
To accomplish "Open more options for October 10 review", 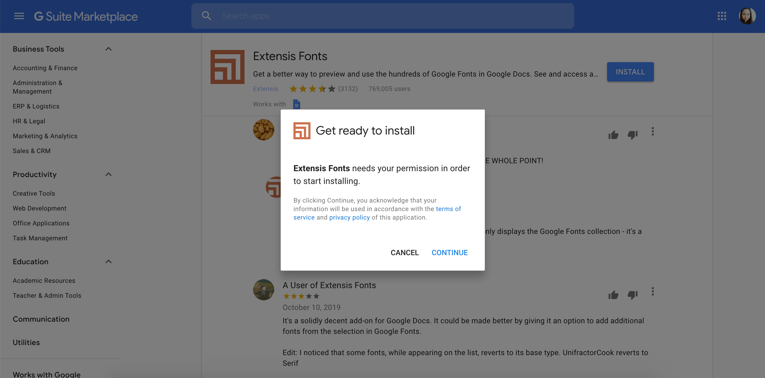I will click(x=653, y=291).
